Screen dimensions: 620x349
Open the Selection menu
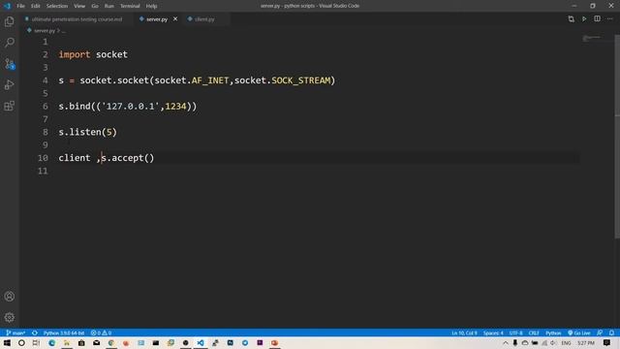57,6
